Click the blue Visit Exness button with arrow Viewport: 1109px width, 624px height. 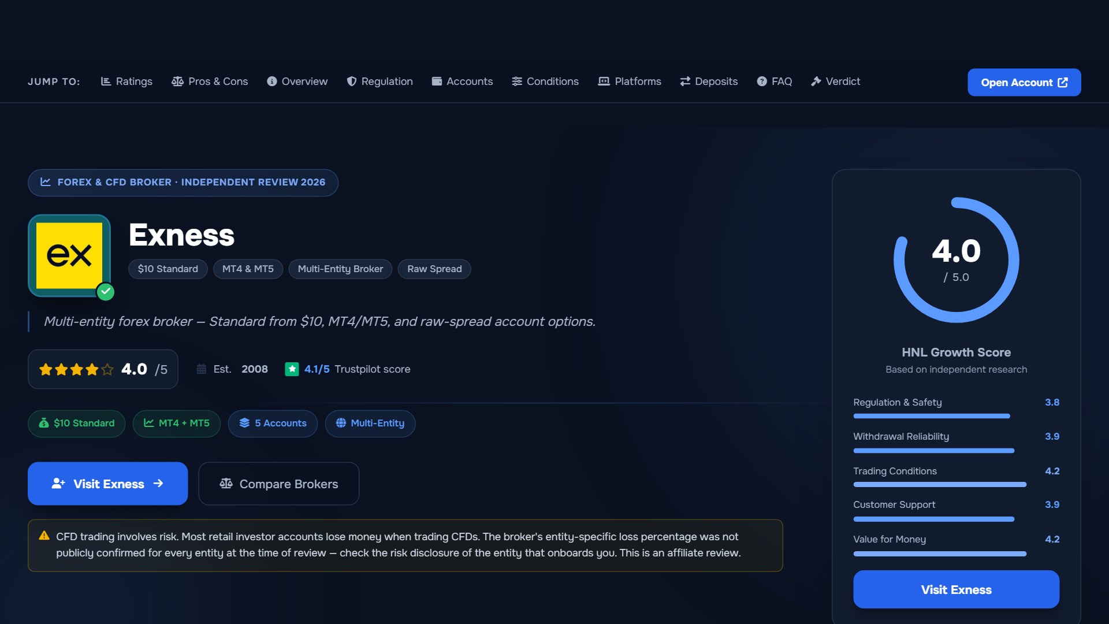point(107,484)
